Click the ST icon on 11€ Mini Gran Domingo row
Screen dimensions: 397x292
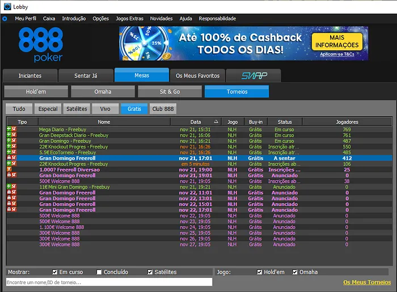(x=14, y=186)
